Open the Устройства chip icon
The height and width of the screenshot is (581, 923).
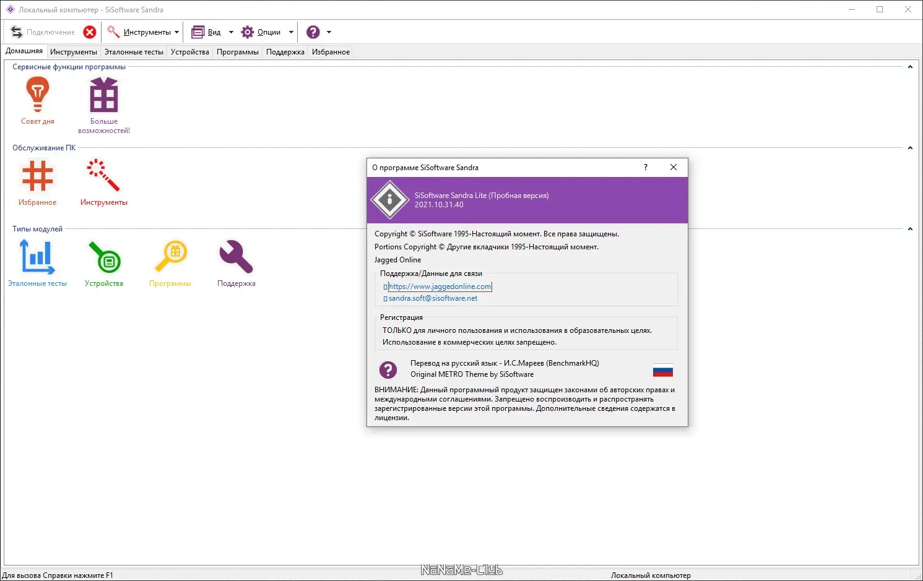tap(104, 257)
